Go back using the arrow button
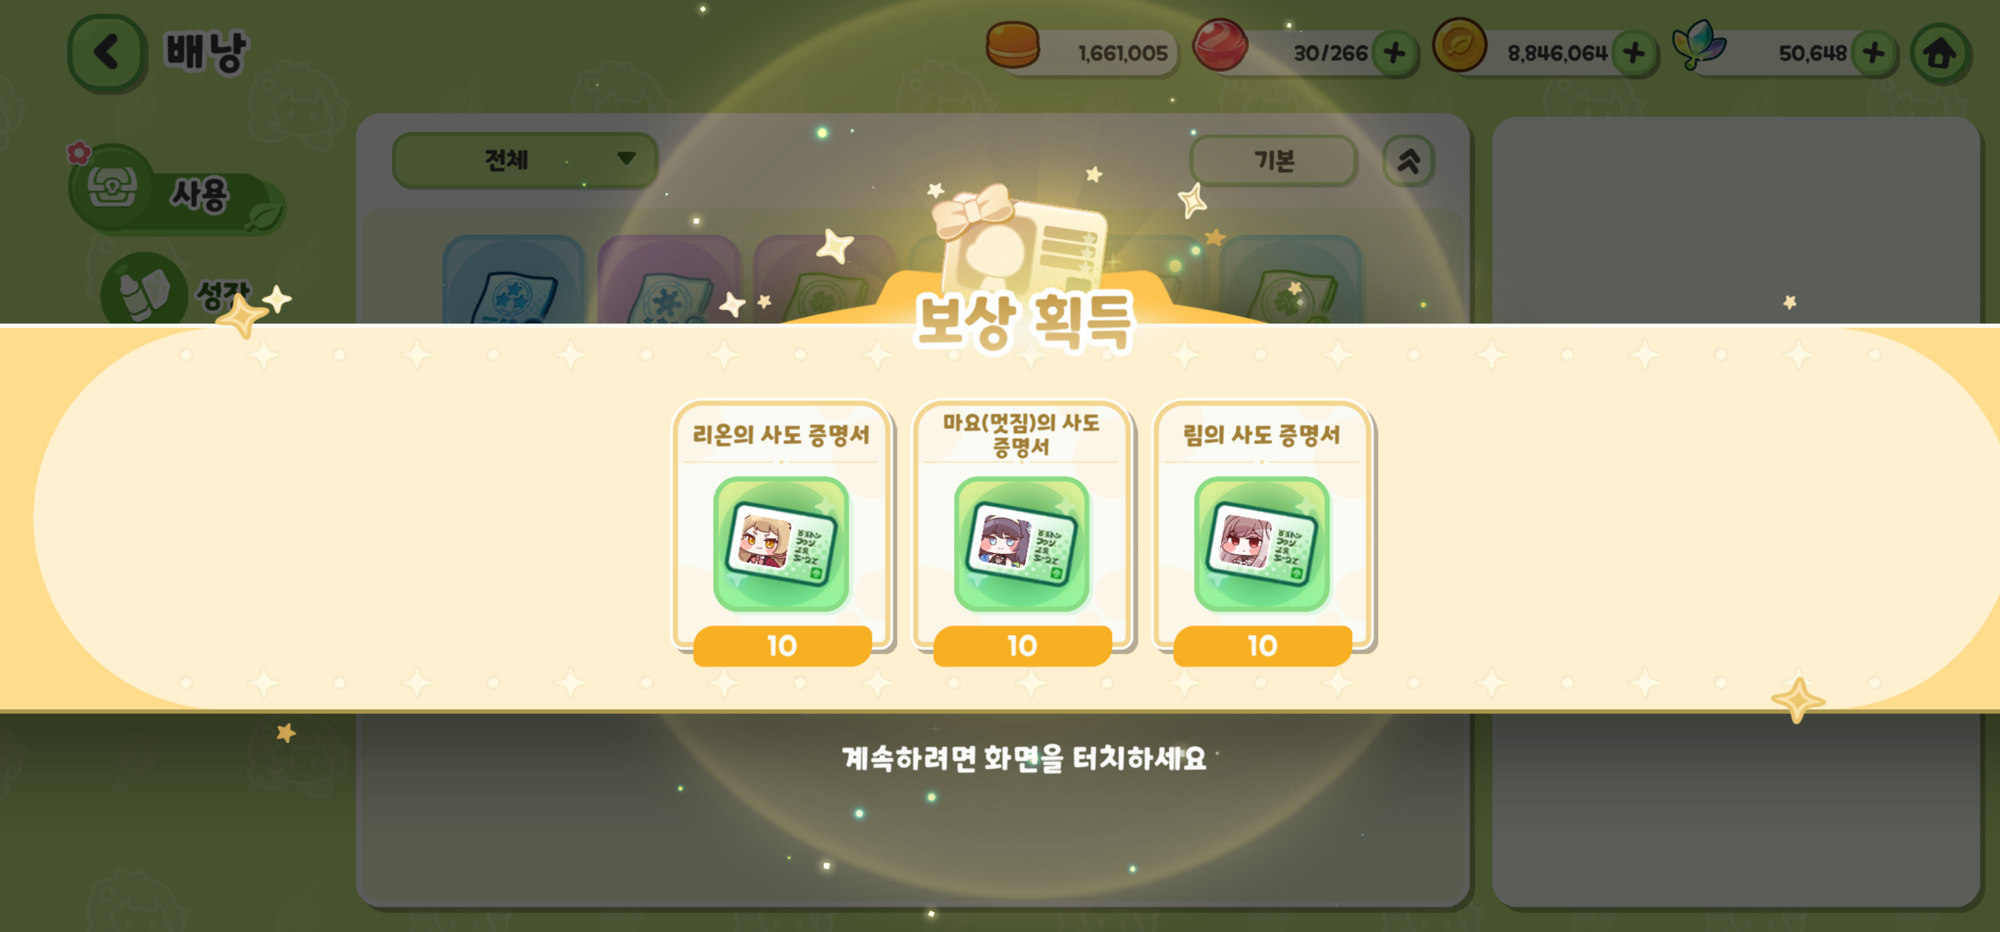 coord(106,53)
